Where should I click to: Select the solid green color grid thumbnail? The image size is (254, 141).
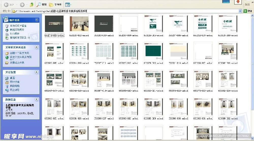153,50
